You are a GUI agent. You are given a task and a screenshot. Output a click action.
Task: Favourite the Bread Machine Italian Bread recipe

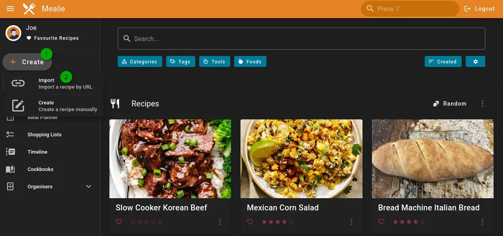tap(381, 222)
